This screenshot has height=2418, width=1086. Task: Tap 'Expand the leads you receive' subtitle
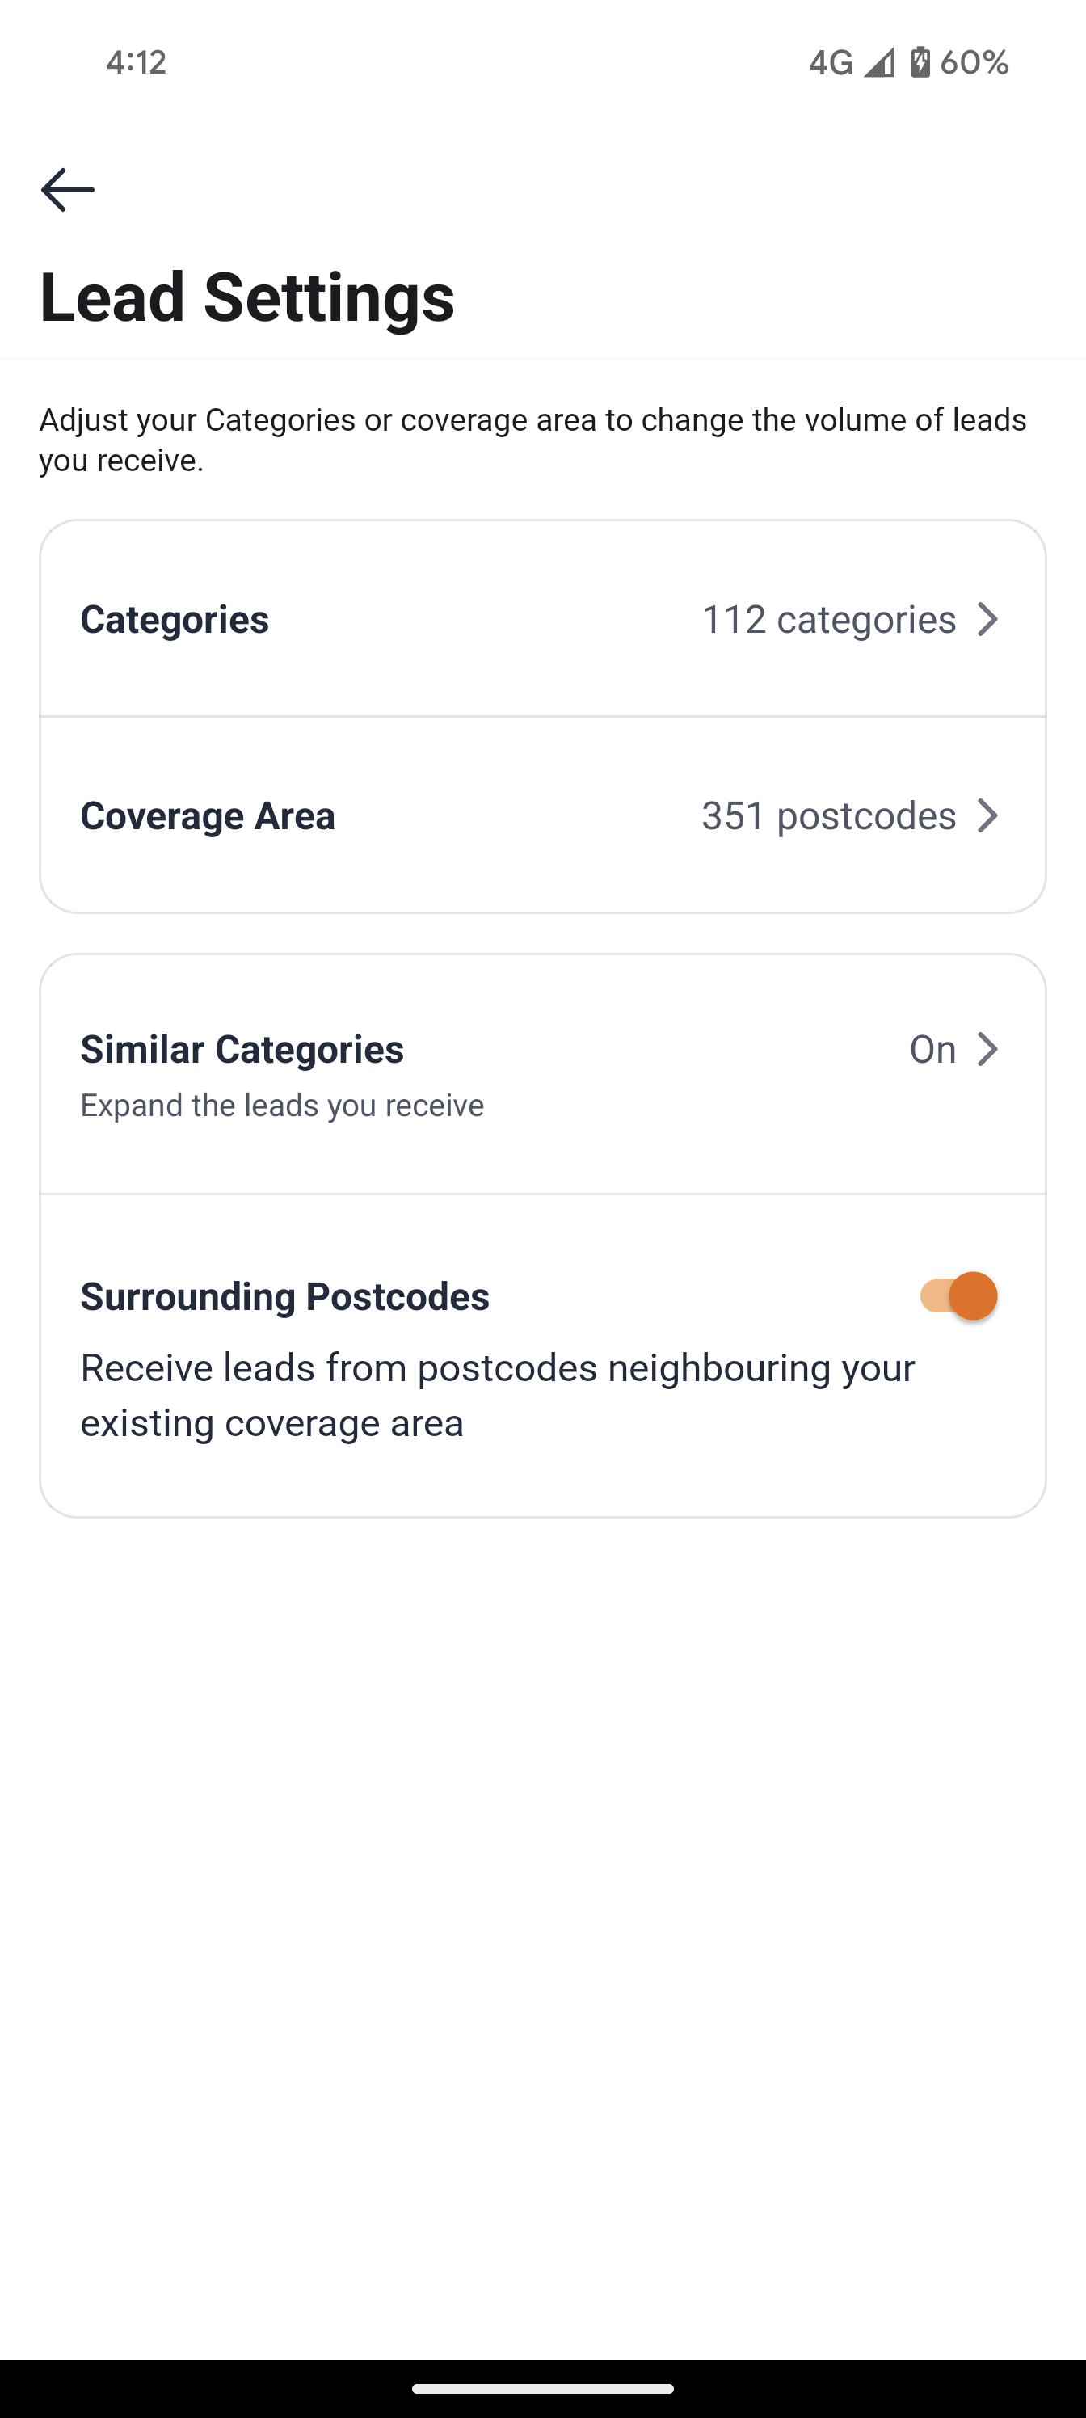281,1106
